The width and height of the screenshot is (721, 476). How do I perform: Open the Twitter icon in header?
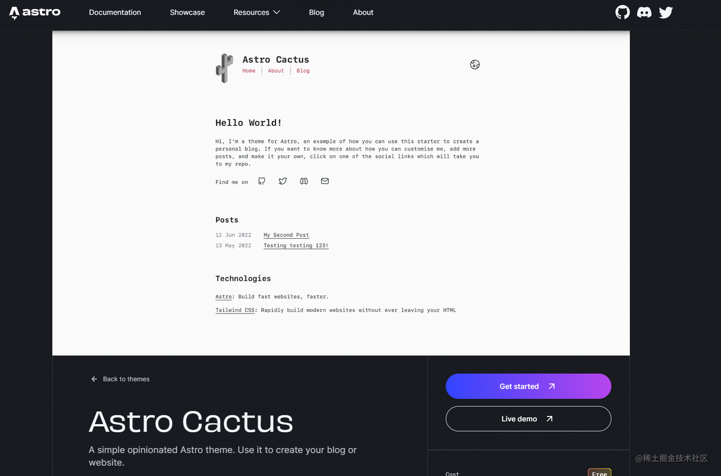(666, 12)
